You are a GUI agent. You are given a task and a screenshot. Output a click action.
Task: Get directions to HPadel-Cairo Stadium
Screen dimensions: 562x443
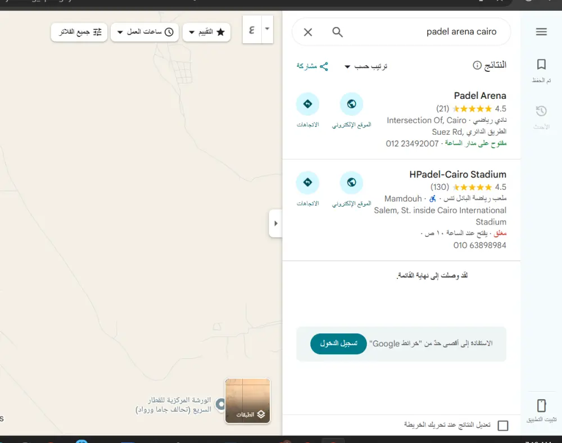307,182
